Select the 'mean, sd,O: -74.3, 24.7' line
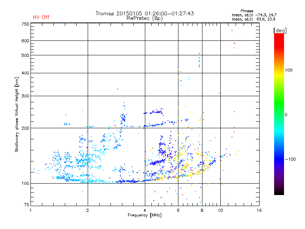The image size is (305, 229). (254, 15)
